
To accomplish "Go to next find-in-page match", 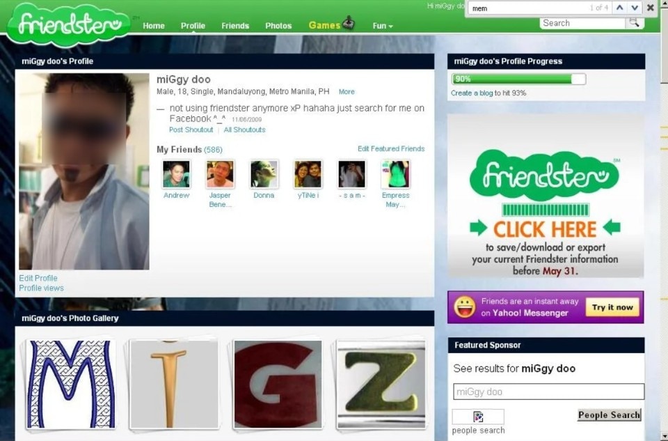I will tap(635, 8).
